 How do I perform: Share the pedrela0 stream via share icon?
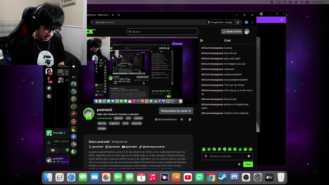point(181,119)
